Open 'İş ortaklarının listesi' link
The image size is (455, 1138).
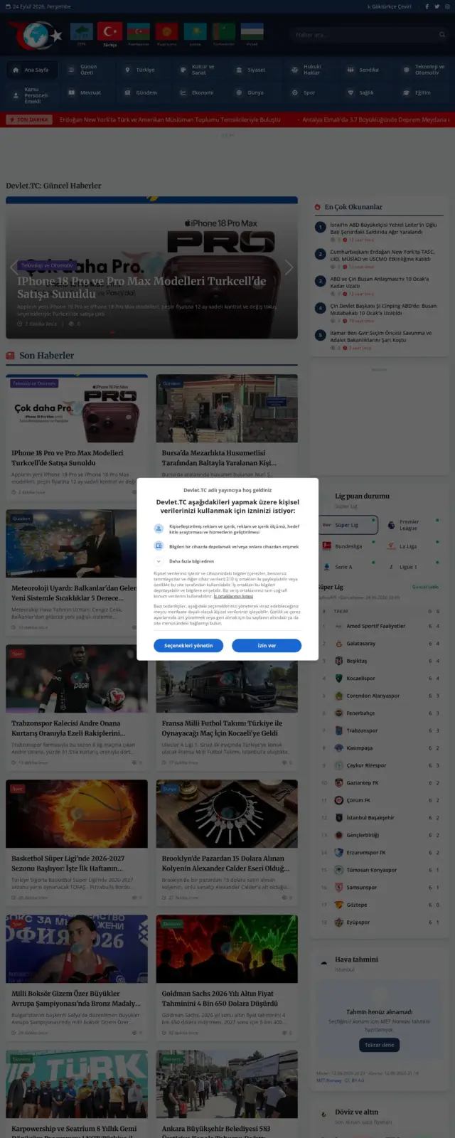233,596
